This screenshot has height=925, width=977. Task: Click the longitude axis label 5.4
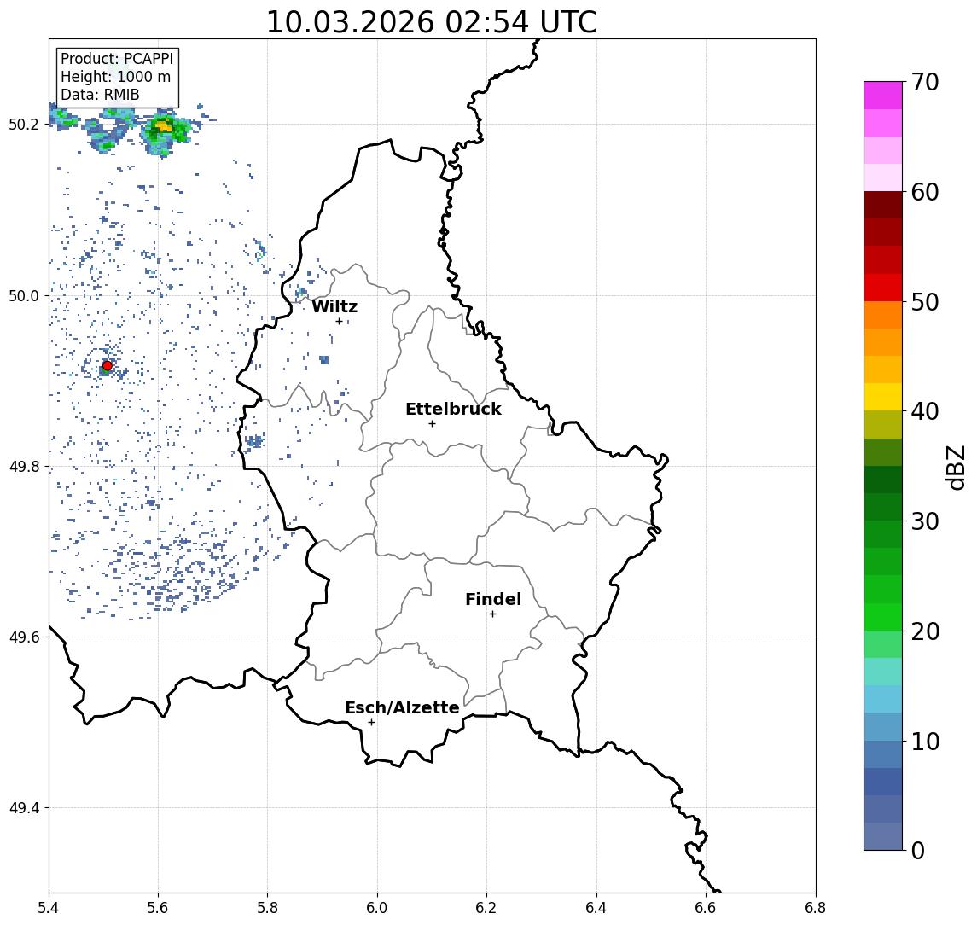(49, 908)
